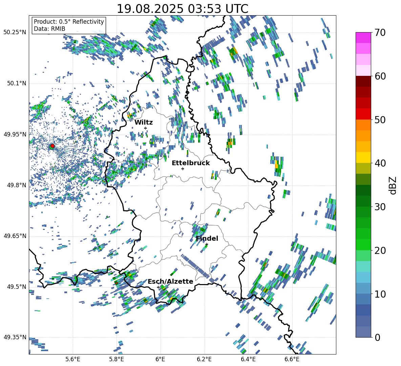Click the 50.1°N latitude label
Image resolution: width=401 pixels, height=366 pixels.
pos(16,84)
